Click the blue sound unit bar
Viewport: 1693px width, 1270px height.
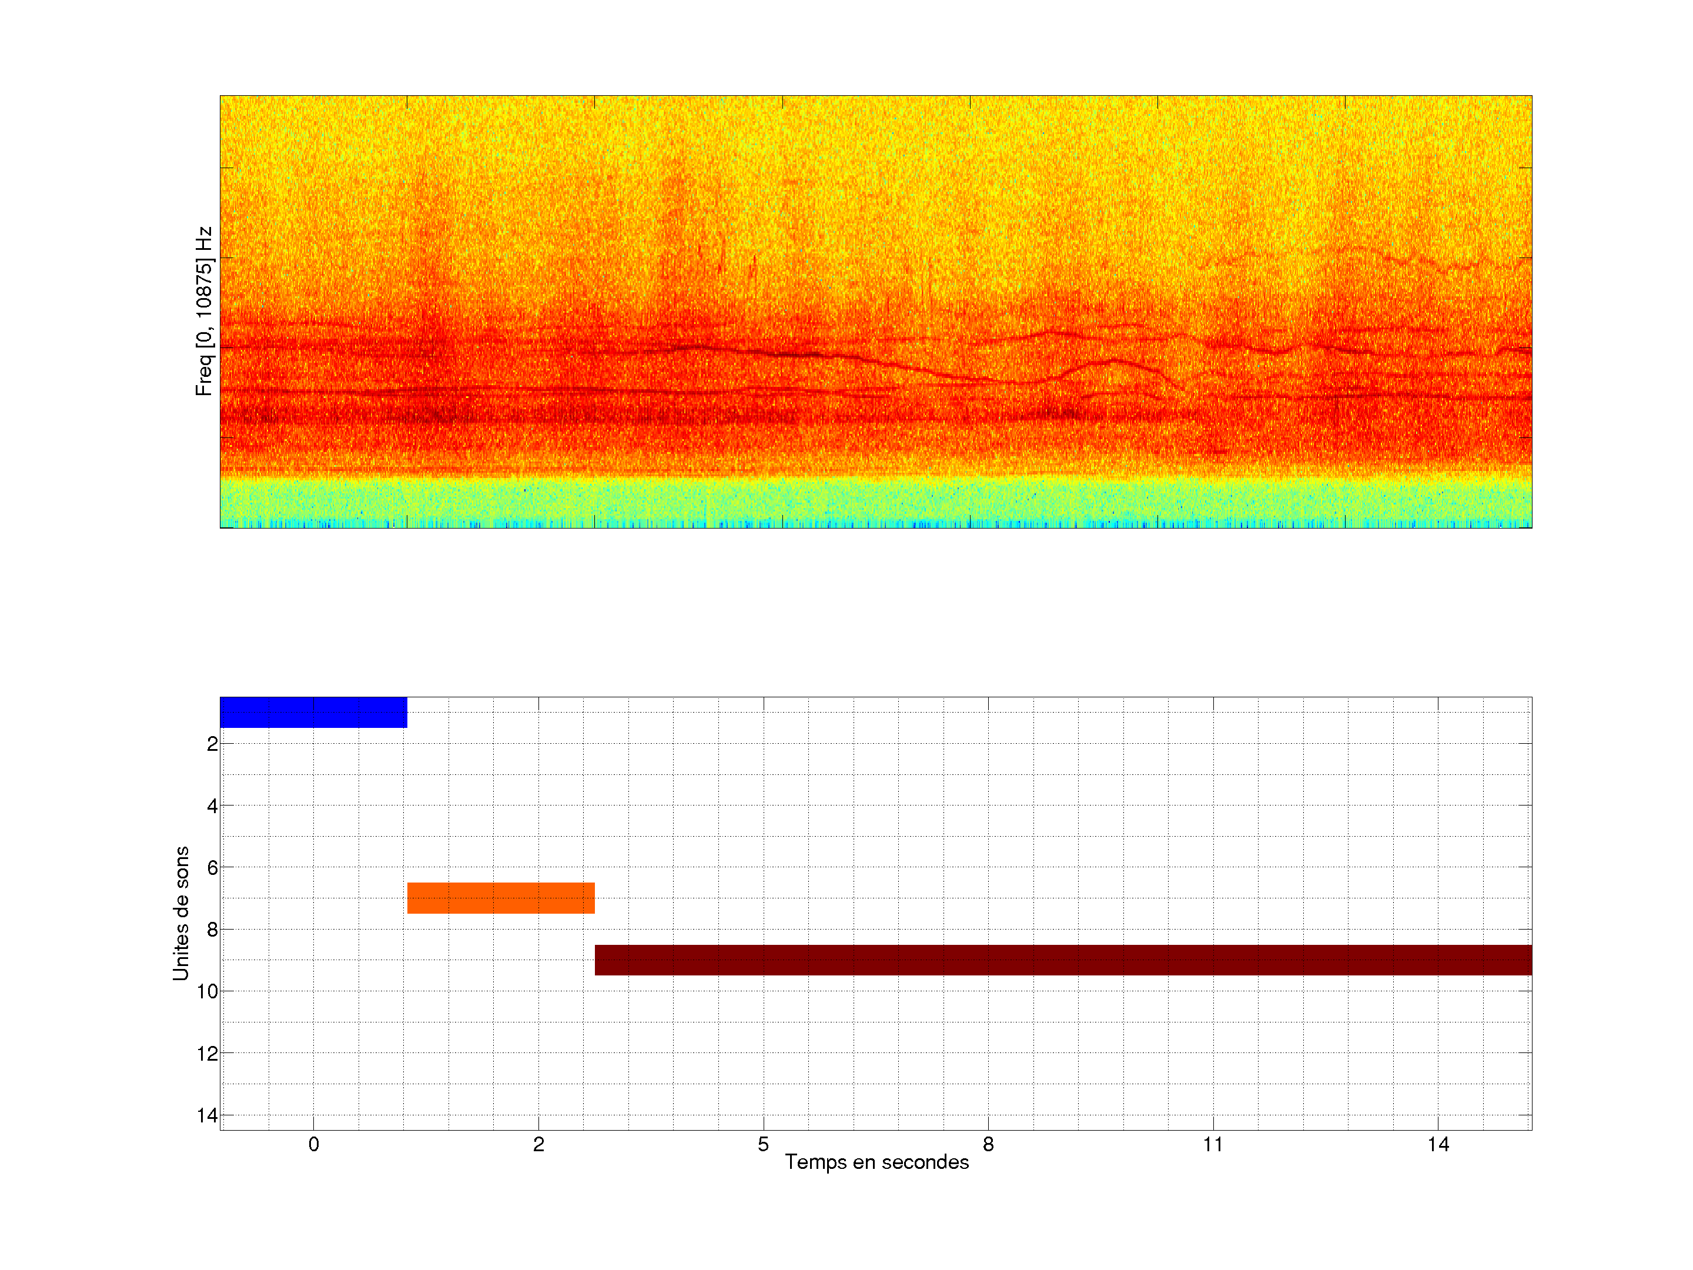[313, 712]
